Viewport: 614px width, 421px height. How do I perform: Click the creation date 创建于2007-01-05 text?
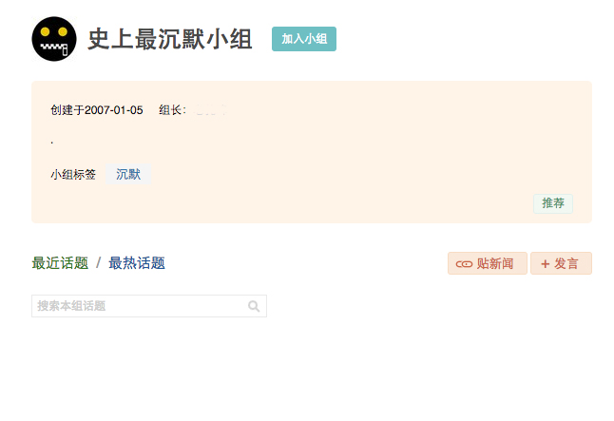(97, 110)
